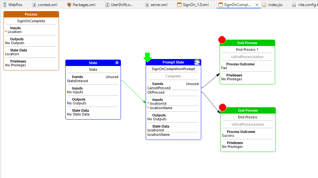Switch to the index.jsx tab
Image resolution: width=318 pixels, height=178 pixels.
coord(275,5)
